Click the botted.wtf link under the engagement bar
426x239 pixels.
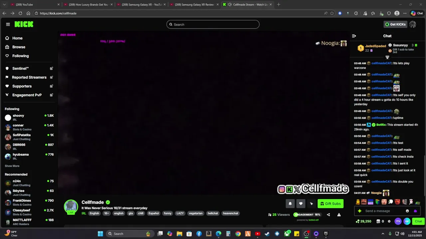click(314, 220)
